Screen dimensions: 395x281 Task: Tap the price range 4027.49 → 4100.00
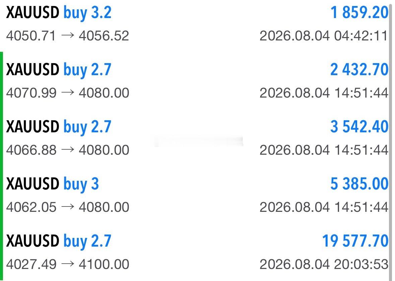pyautogui.click(x=68, y=264)
